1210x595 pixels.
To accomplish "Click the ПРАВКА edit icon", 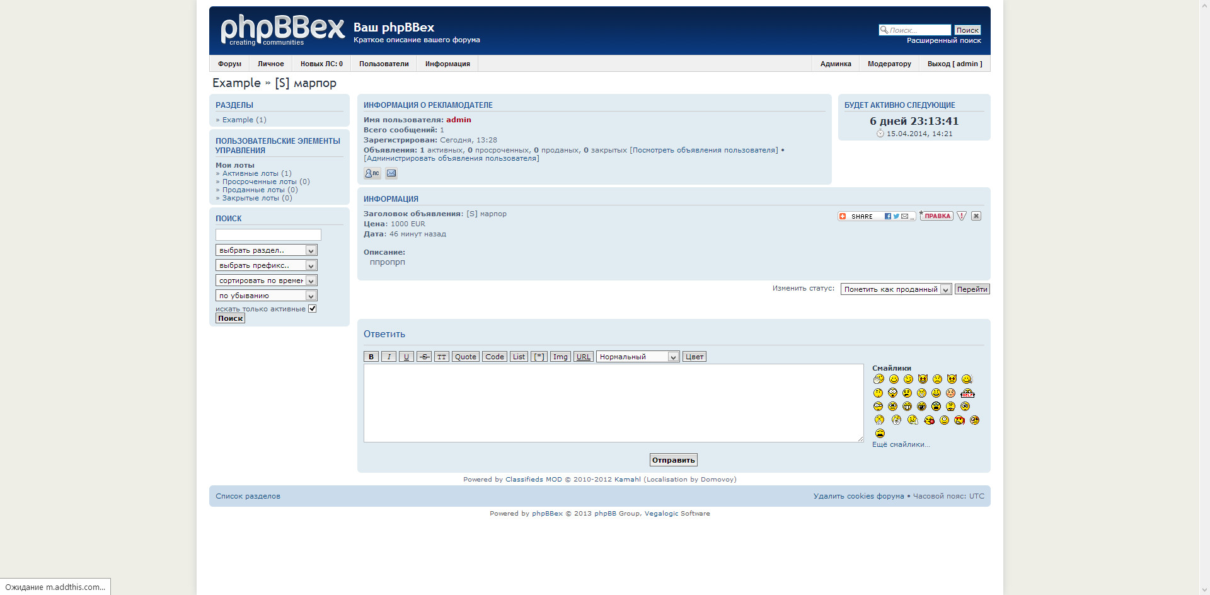I will [936, 216].
